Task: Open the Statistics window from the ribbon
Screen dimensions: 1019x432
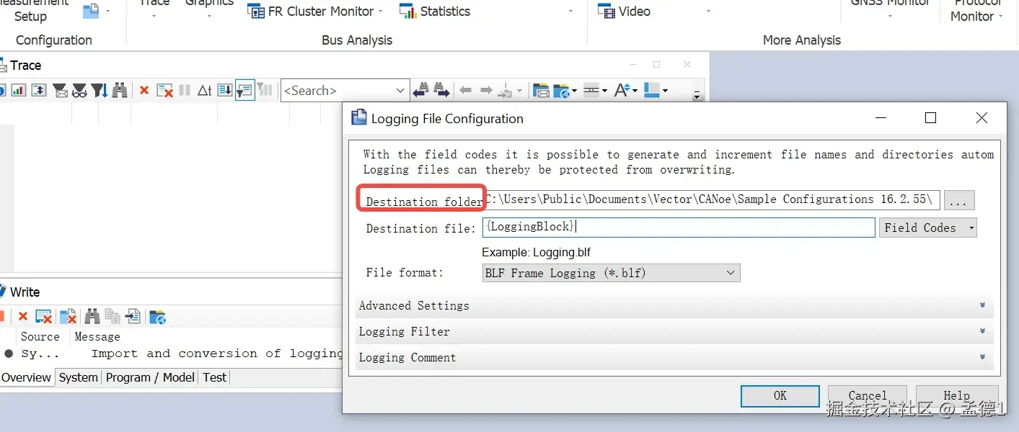Action: tap(436, 12)
